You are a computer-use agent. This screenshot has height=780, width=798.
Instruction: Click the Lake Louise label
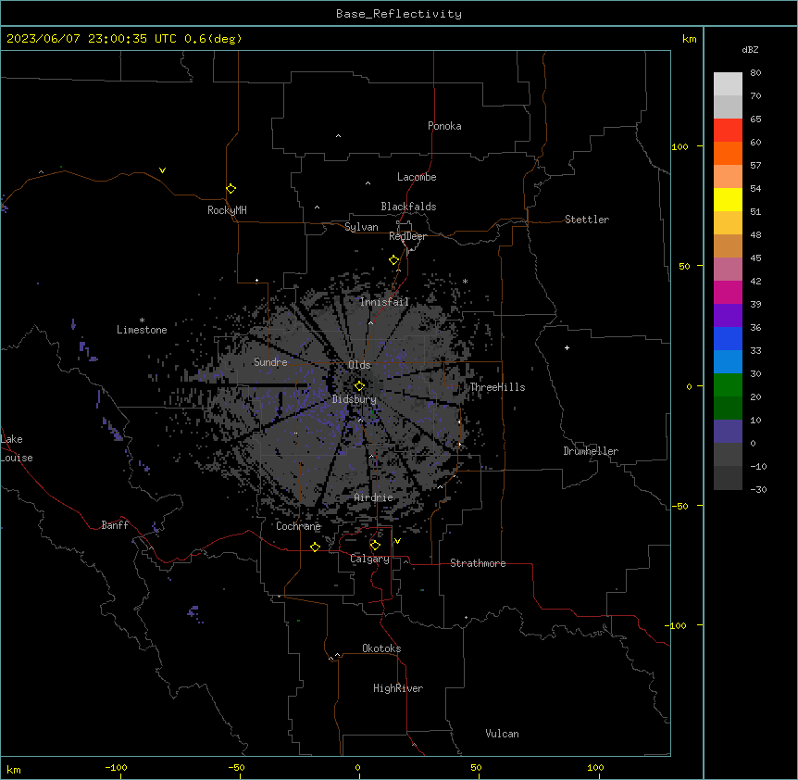point(17,448)
